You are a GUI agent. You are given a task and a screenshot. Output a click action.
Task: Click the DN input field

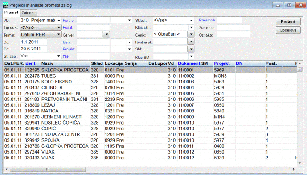[x=93, y=57]
